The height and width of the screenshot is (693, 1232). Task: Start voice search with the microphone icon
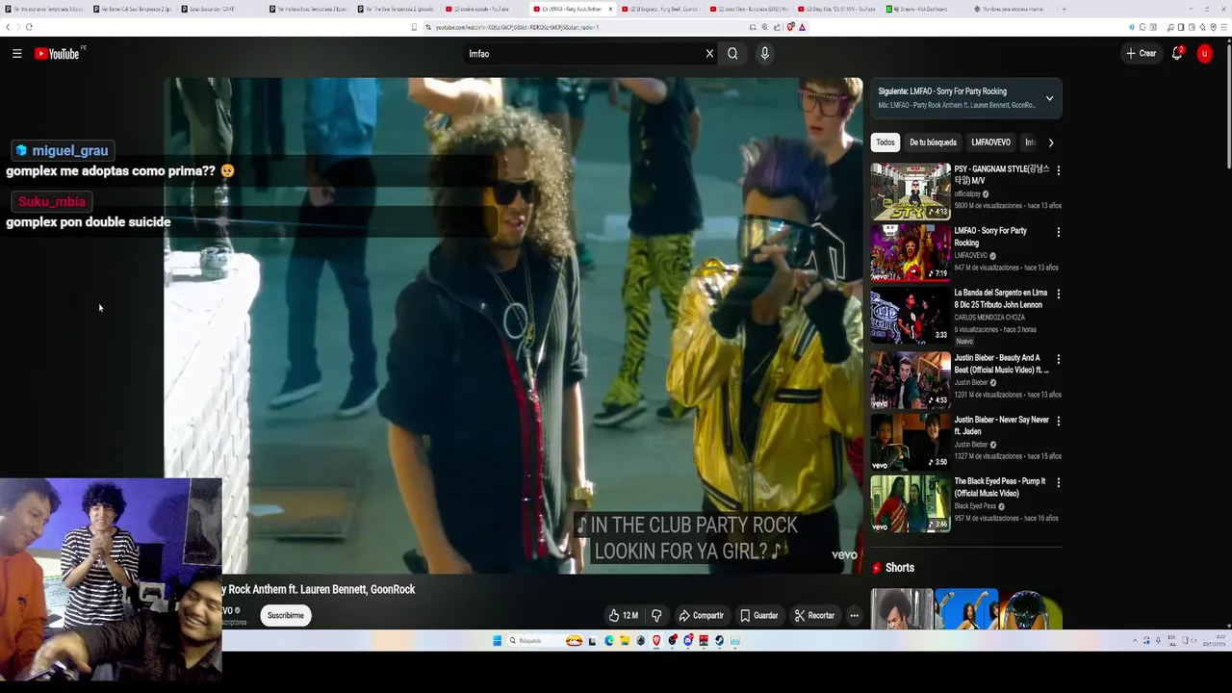coord(764,54)
